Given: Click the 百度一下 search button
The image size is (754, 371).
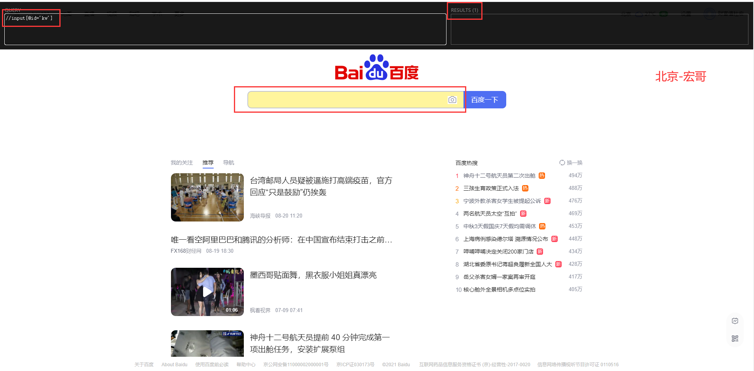Looking at the screenshot, I should click(x=485, y=100).
